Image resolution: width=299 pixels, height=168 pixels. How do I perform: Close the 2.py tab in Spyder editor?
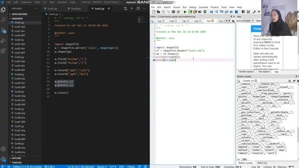(x=176, y=21)
